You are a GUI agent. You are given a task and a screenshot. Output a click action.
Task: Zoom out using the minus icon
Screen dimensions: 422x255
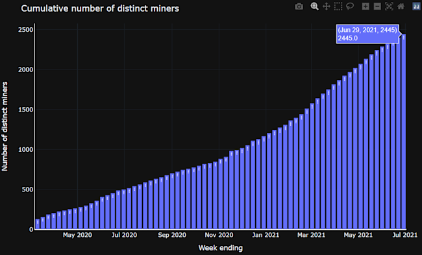[x=377, y=6]
